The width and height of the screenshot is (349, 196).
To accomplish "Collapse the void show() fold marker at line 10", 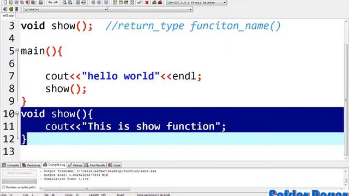I will [17, 114].
